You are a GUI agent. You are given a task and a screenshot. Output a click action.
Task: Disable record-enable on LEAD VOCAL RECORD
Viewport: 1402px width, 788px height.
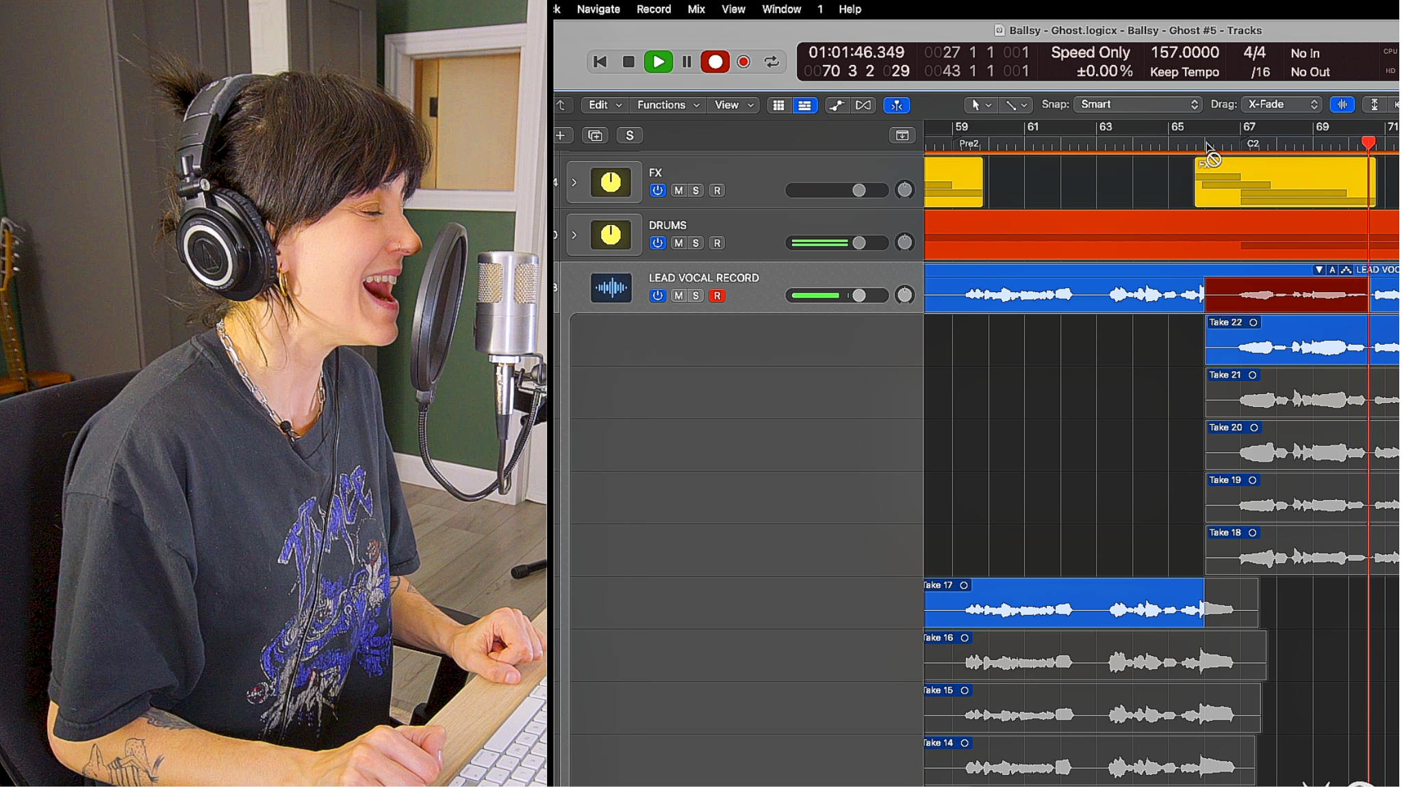click(x=717, y=295)
